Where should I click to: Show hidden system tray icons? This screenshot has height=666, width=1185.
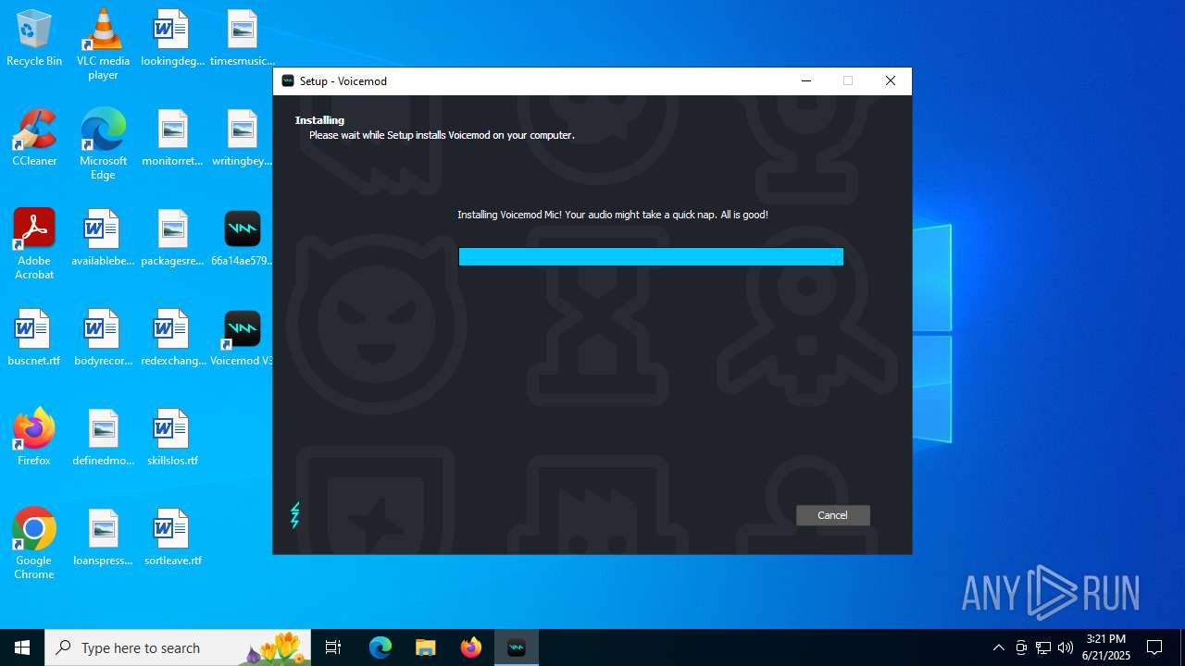pyautogui.click(x=998, y=647)
